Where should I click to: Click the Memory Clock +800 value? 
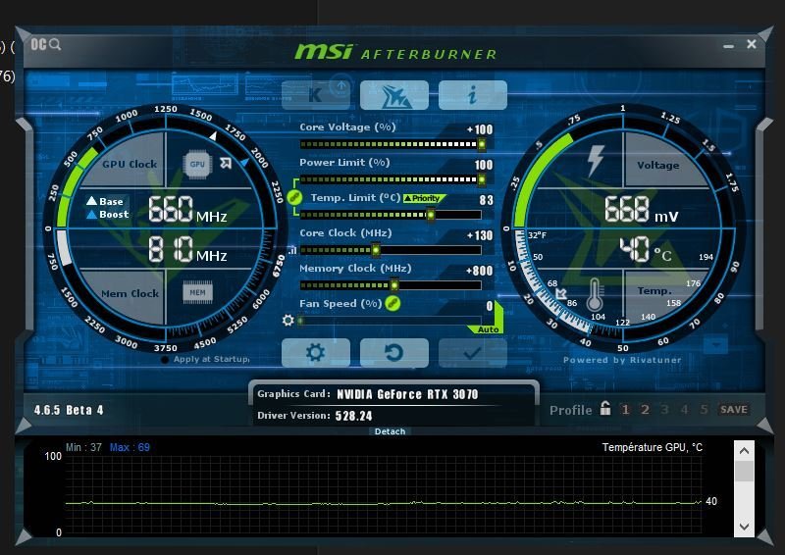coord(479,271)
